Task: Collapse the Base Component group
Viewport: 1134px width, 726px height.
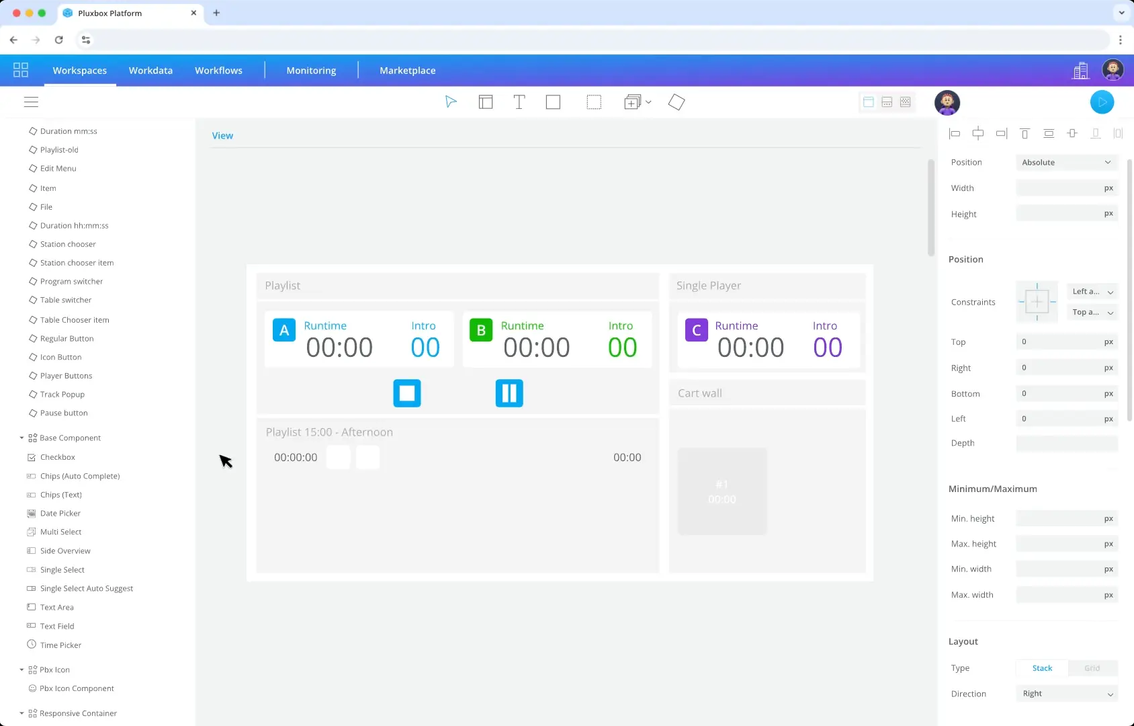Action: (21, 438)
